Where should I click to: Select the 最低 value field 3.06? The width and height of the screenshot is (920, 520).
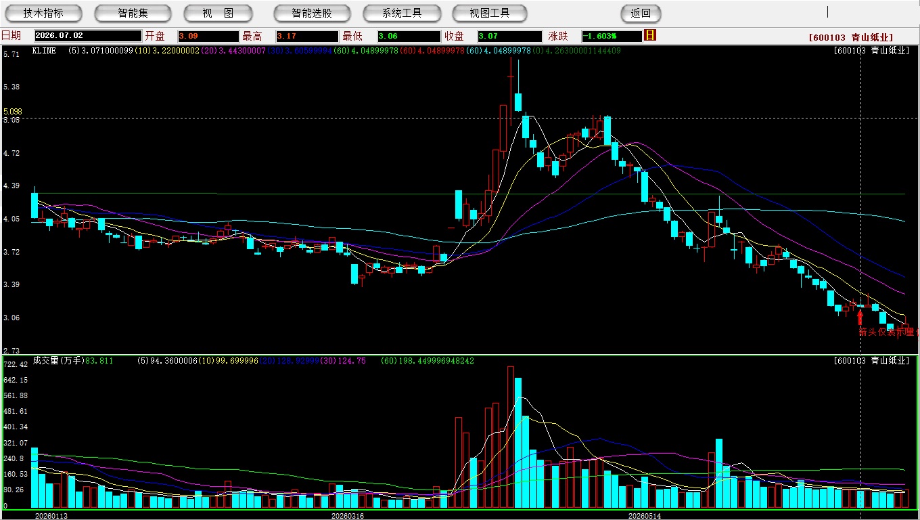coord(409,36)
